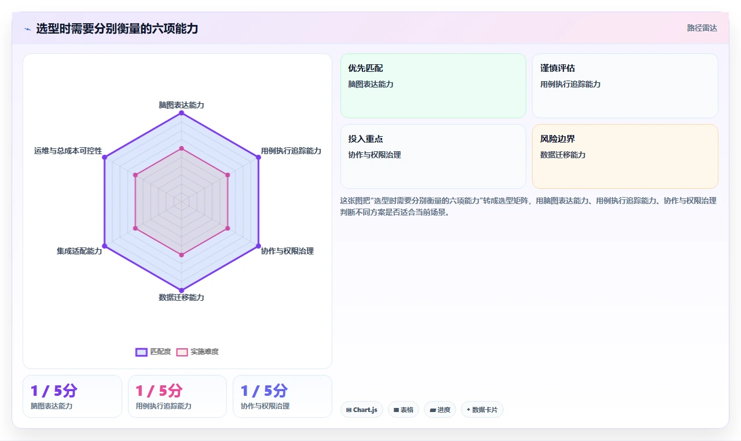741x441 pixels.
Task: Click the purple 1 / 5分 脑图表达能力 stat card
Action: pos(72,396)
